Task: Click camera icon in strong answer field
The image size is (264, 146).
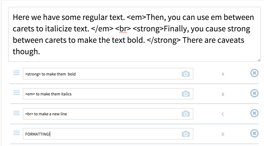Action: pos(186,74)
